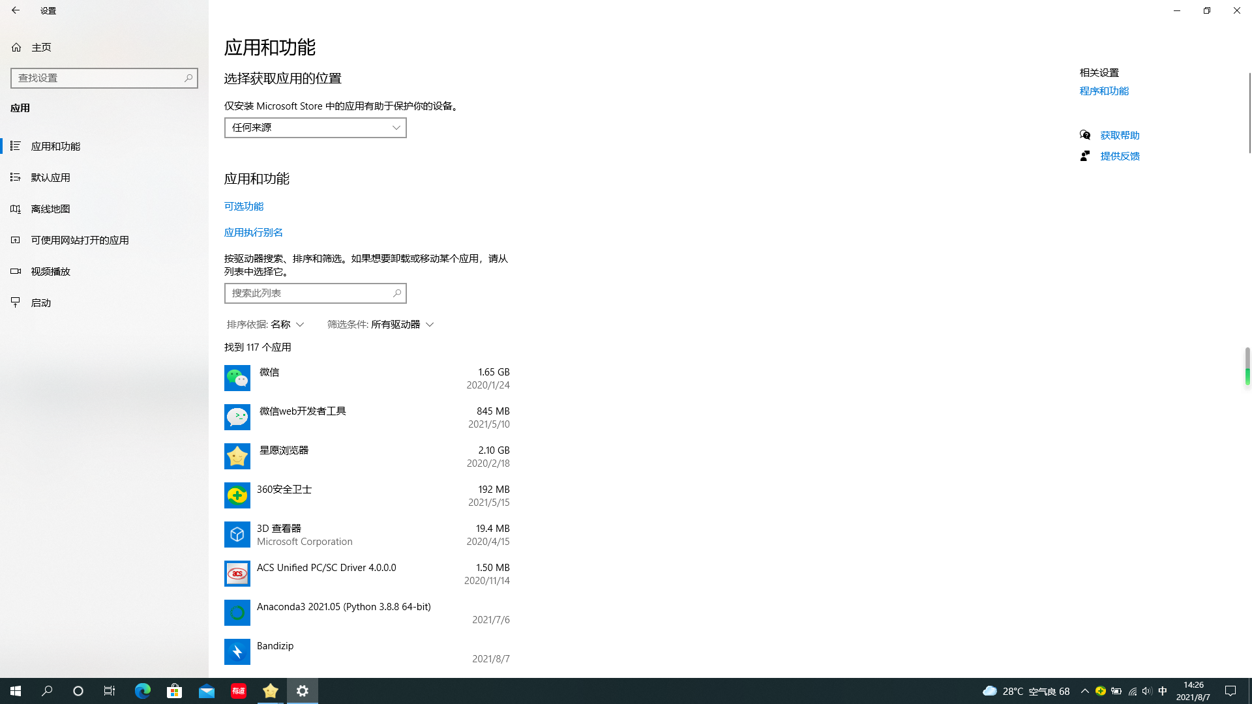Select 离线地图 in the sidebar
Viewport: 1252px width, 704px height.
pyautogui.click(x=51, y=209)
